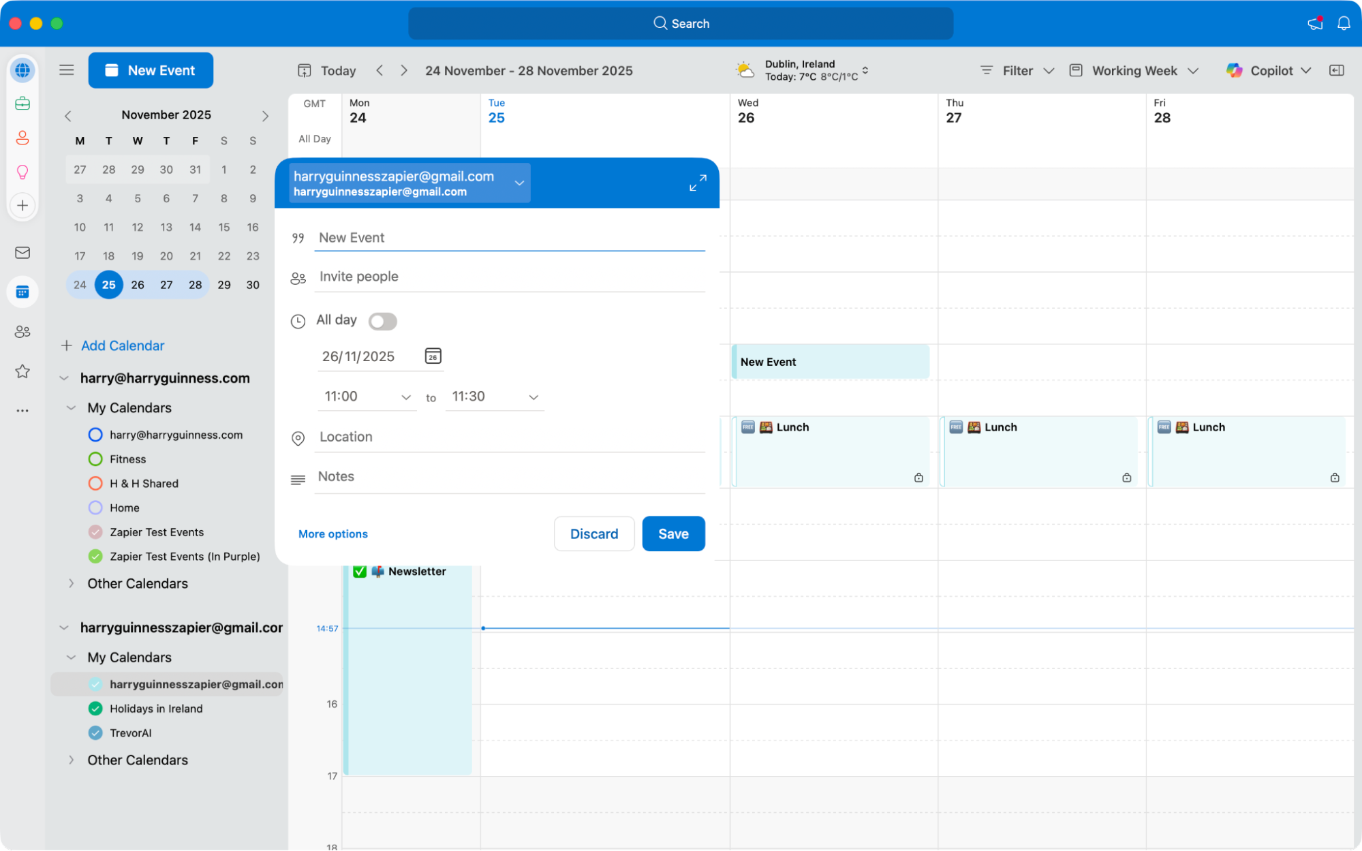The height and width of the screenshot is (851, 1362).
Task: Collapse the harry@harryguinness.com account section
Action: pos(65,378)
